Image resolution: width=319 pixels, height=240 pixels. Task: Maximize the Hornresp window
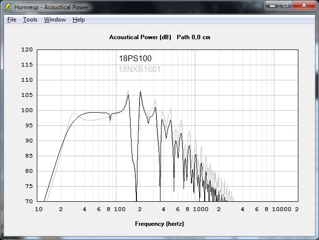point(286,5)
